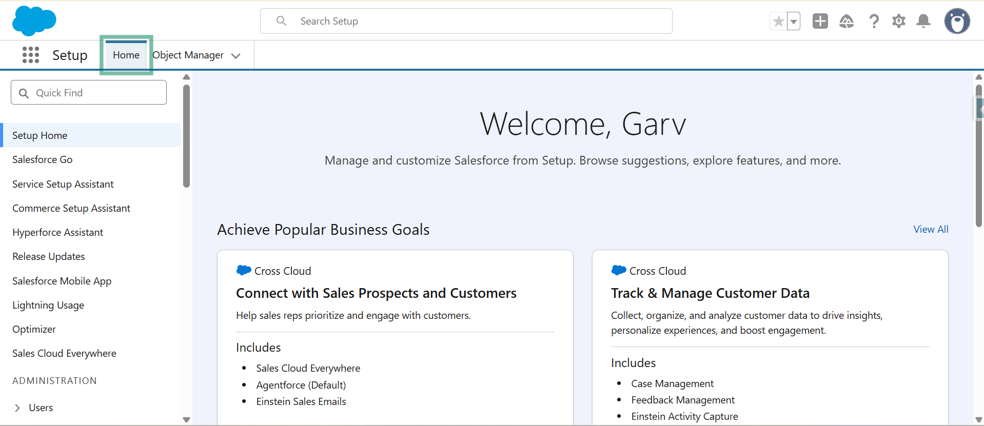This screenshot has width=984, height=426.
Task: Click the View All link
Action: pyautogui.click(x=931, y=229)
